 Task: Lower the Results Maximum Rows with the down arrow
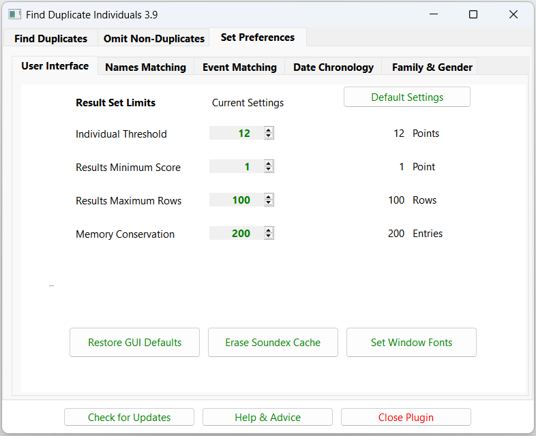coord(269,203)
